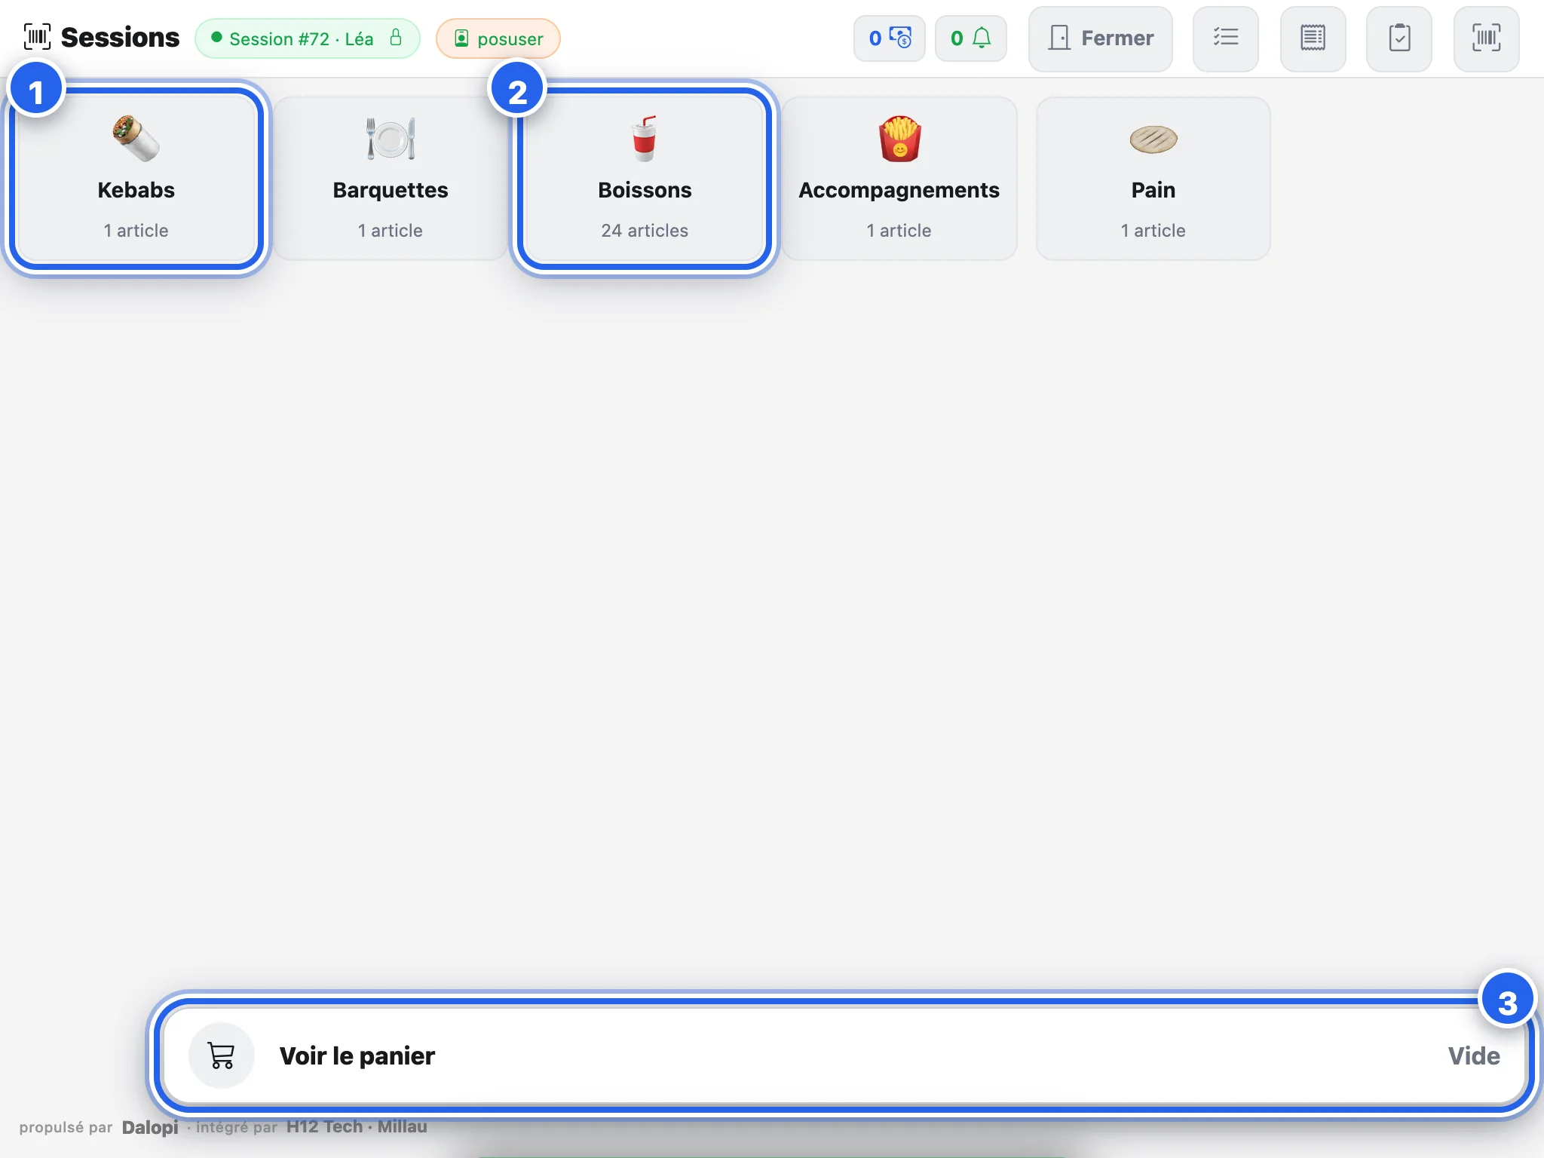Screen dimensions: 1544x1158
Task: Click the Sessions barcode logo icon
Action: point(37,37)
